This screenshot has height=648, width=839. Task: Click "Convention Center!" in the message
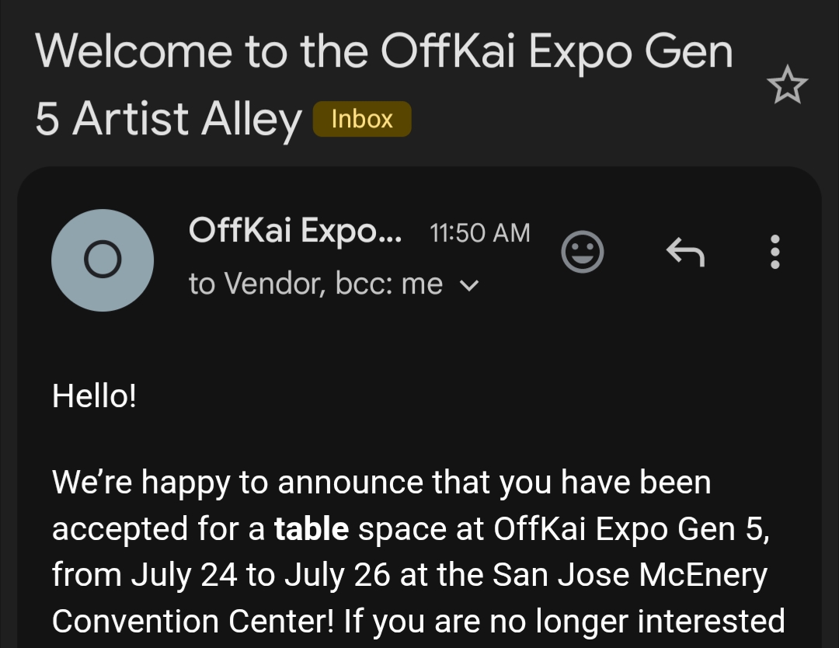194,622
